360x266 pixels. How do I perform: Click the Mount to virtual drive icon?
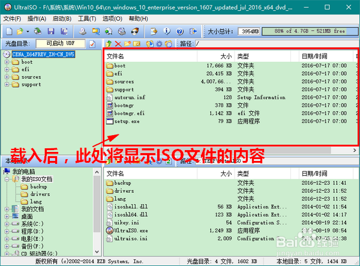(122, 31)
